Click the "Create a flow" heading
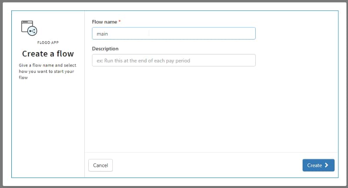Image resolution: width=348 pixels, height=188 pixels. (x=48, y=54)
